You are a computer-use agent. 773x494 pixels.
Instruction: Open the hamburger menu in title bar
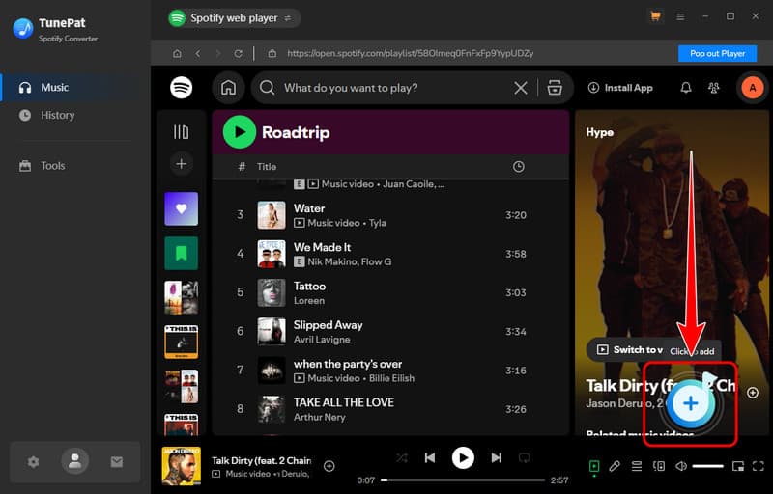pyautogui.click(x=680, y=16)
